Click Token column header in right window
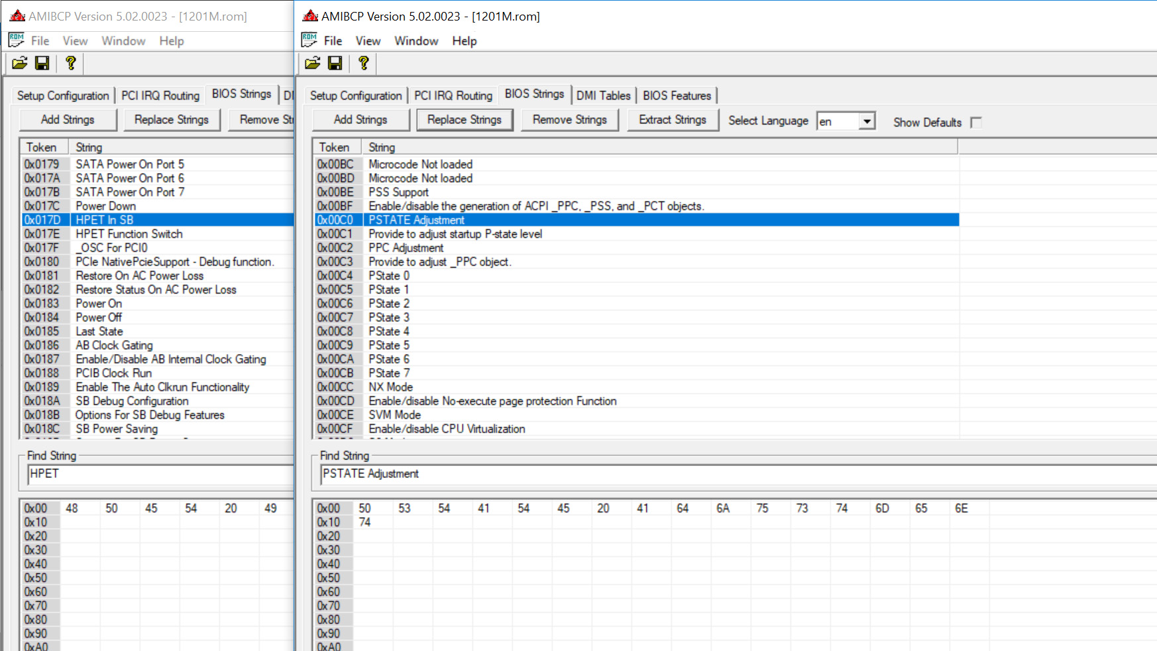 tap(337, 147)
